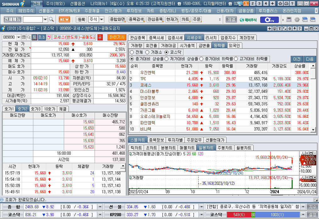
Task: Click the 등록 button in the toolbar
Action: [x=81, y=19]
